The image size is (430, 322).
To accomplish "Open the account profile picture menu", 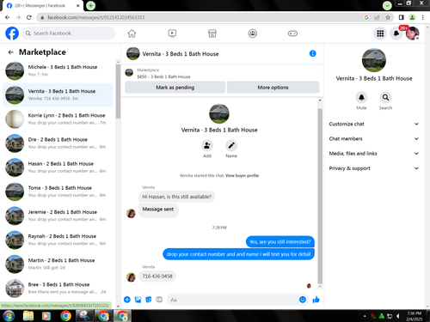I will point(413,33).
